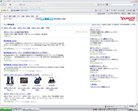Click the clock showing 12:47
Image resolution: width=138 pixels, height=111 pixels.
coord(135,109)
